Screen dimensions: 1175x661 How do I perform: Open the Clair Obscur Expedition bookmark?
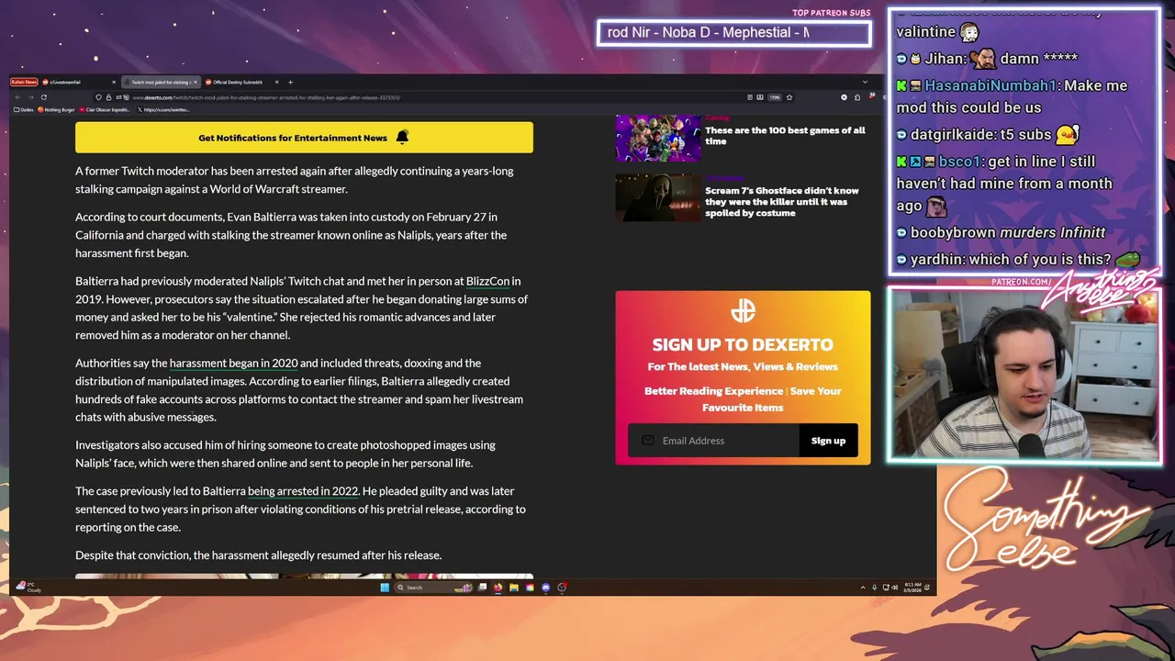106,109
